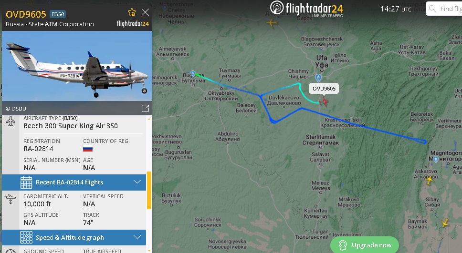
Task: Click the King Air aircraft photo thumbnail
Action: pos(77,66)
